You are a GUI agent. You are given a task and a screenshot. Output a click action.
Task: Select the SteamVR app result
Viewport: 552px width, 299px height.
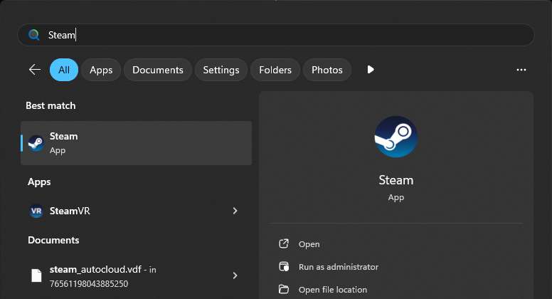[137, 211]
